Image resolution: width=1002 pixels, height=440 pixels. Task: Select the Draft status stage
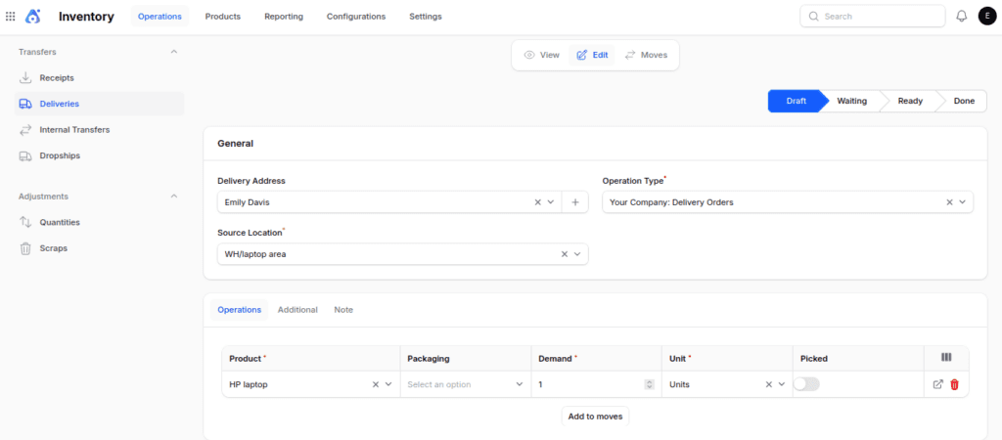click(x=797, y=101)
